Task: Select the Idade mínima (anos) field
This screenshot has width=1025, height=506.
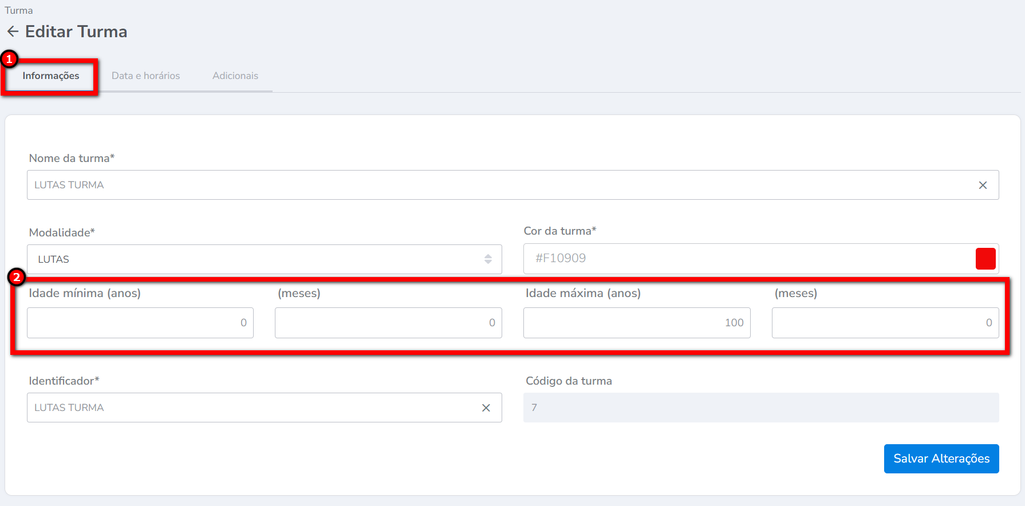Action: pos(140,323)
